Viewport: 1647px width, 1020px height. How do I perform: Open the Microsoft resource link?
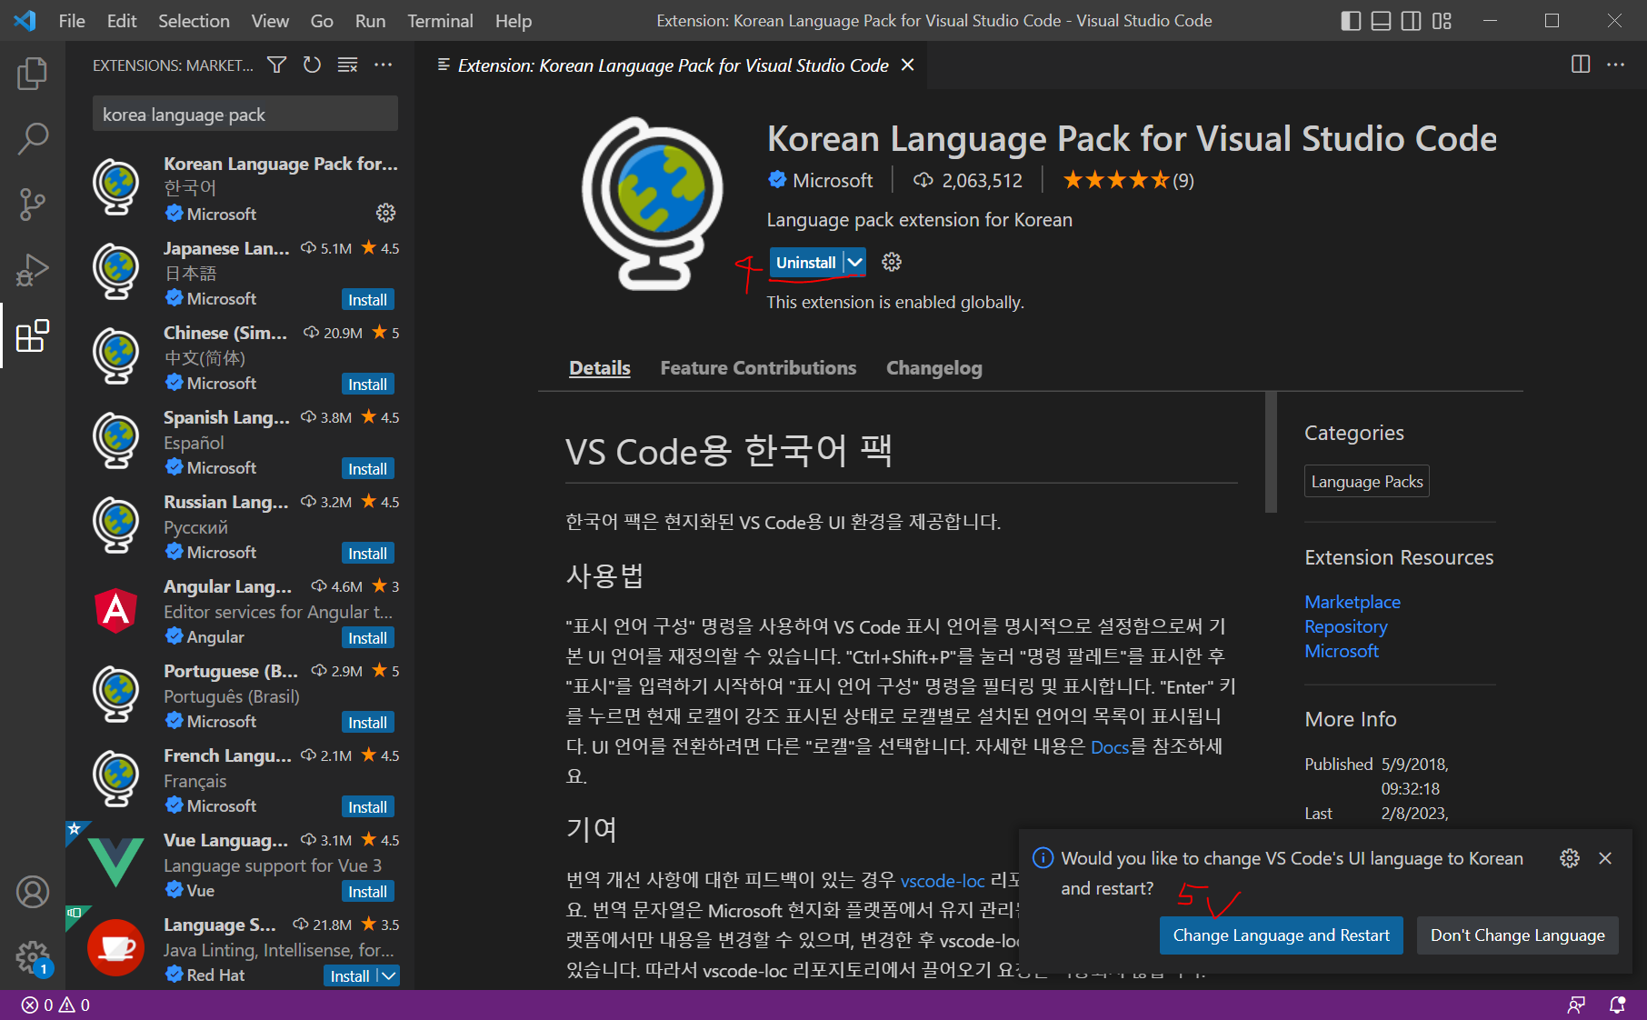(1341, 650)
